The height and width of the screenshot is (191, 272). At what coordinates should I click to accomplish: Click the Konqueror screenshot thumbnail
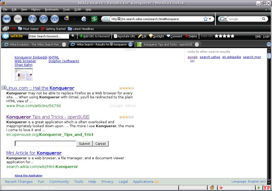24,74
